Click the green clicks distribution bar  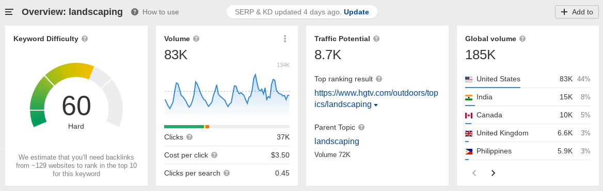click(184, 127)
